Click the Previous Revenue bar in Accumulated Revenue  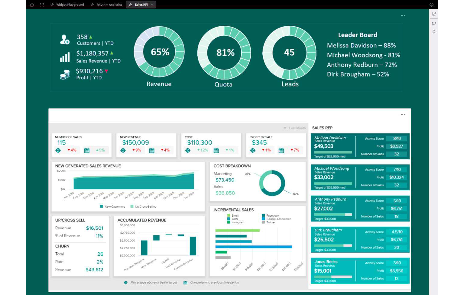[144, 248]
